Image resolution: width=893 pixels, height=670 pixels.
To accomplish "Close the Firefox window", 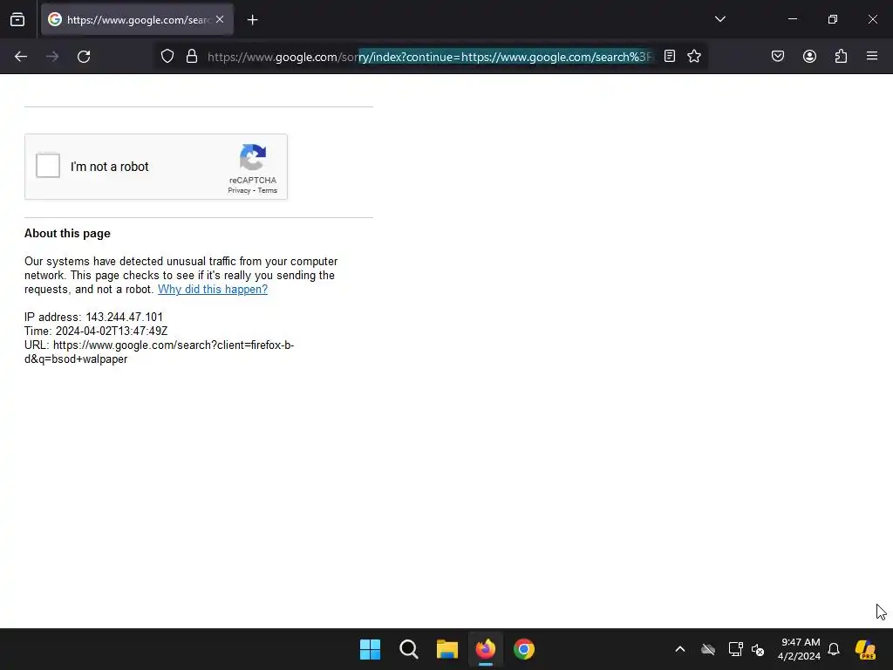I will (x=872, y=19).
